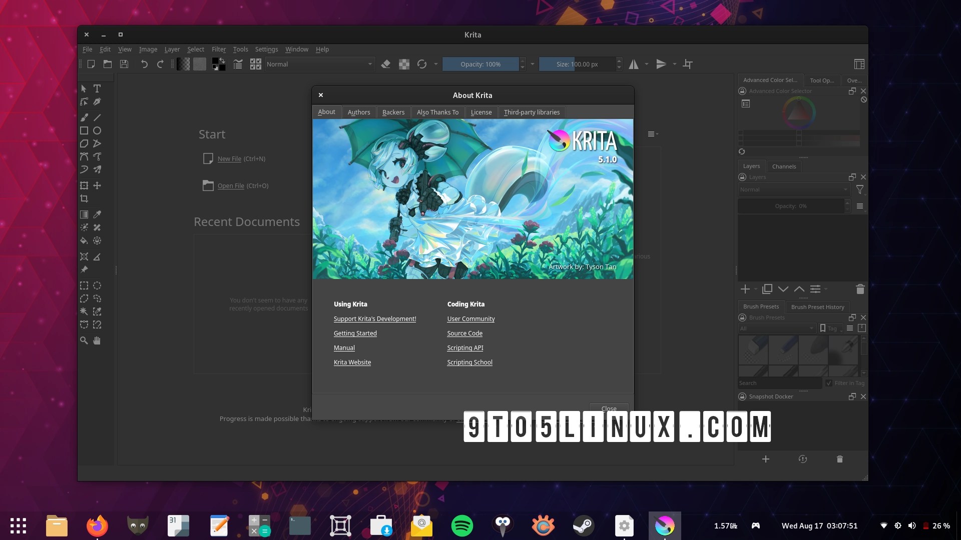Open the brush preset filter dropdown labeled All
Screen dimensions: 961x540
(776, 328)
